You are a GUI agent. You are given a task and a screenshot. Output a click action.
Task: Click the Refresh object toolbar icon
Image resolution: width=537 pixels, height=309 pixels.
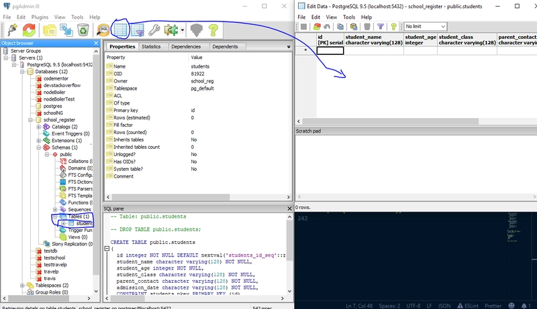[30, 29]
